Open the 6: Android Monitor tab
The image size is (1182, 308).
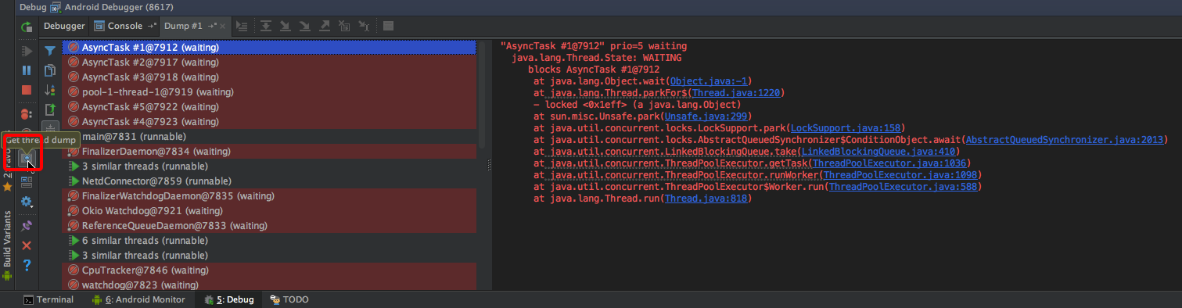(138, 299)
